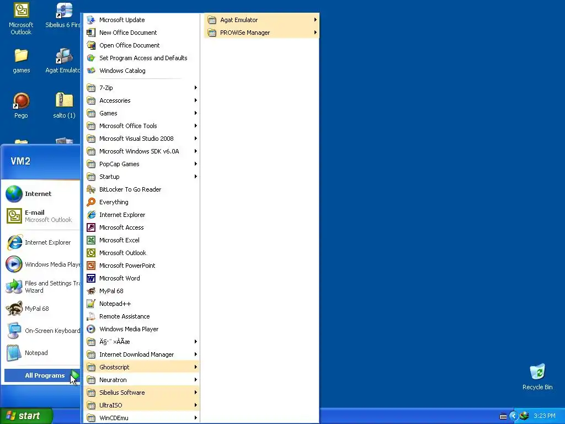Open the Sibelius Software program group

point(141,393)
